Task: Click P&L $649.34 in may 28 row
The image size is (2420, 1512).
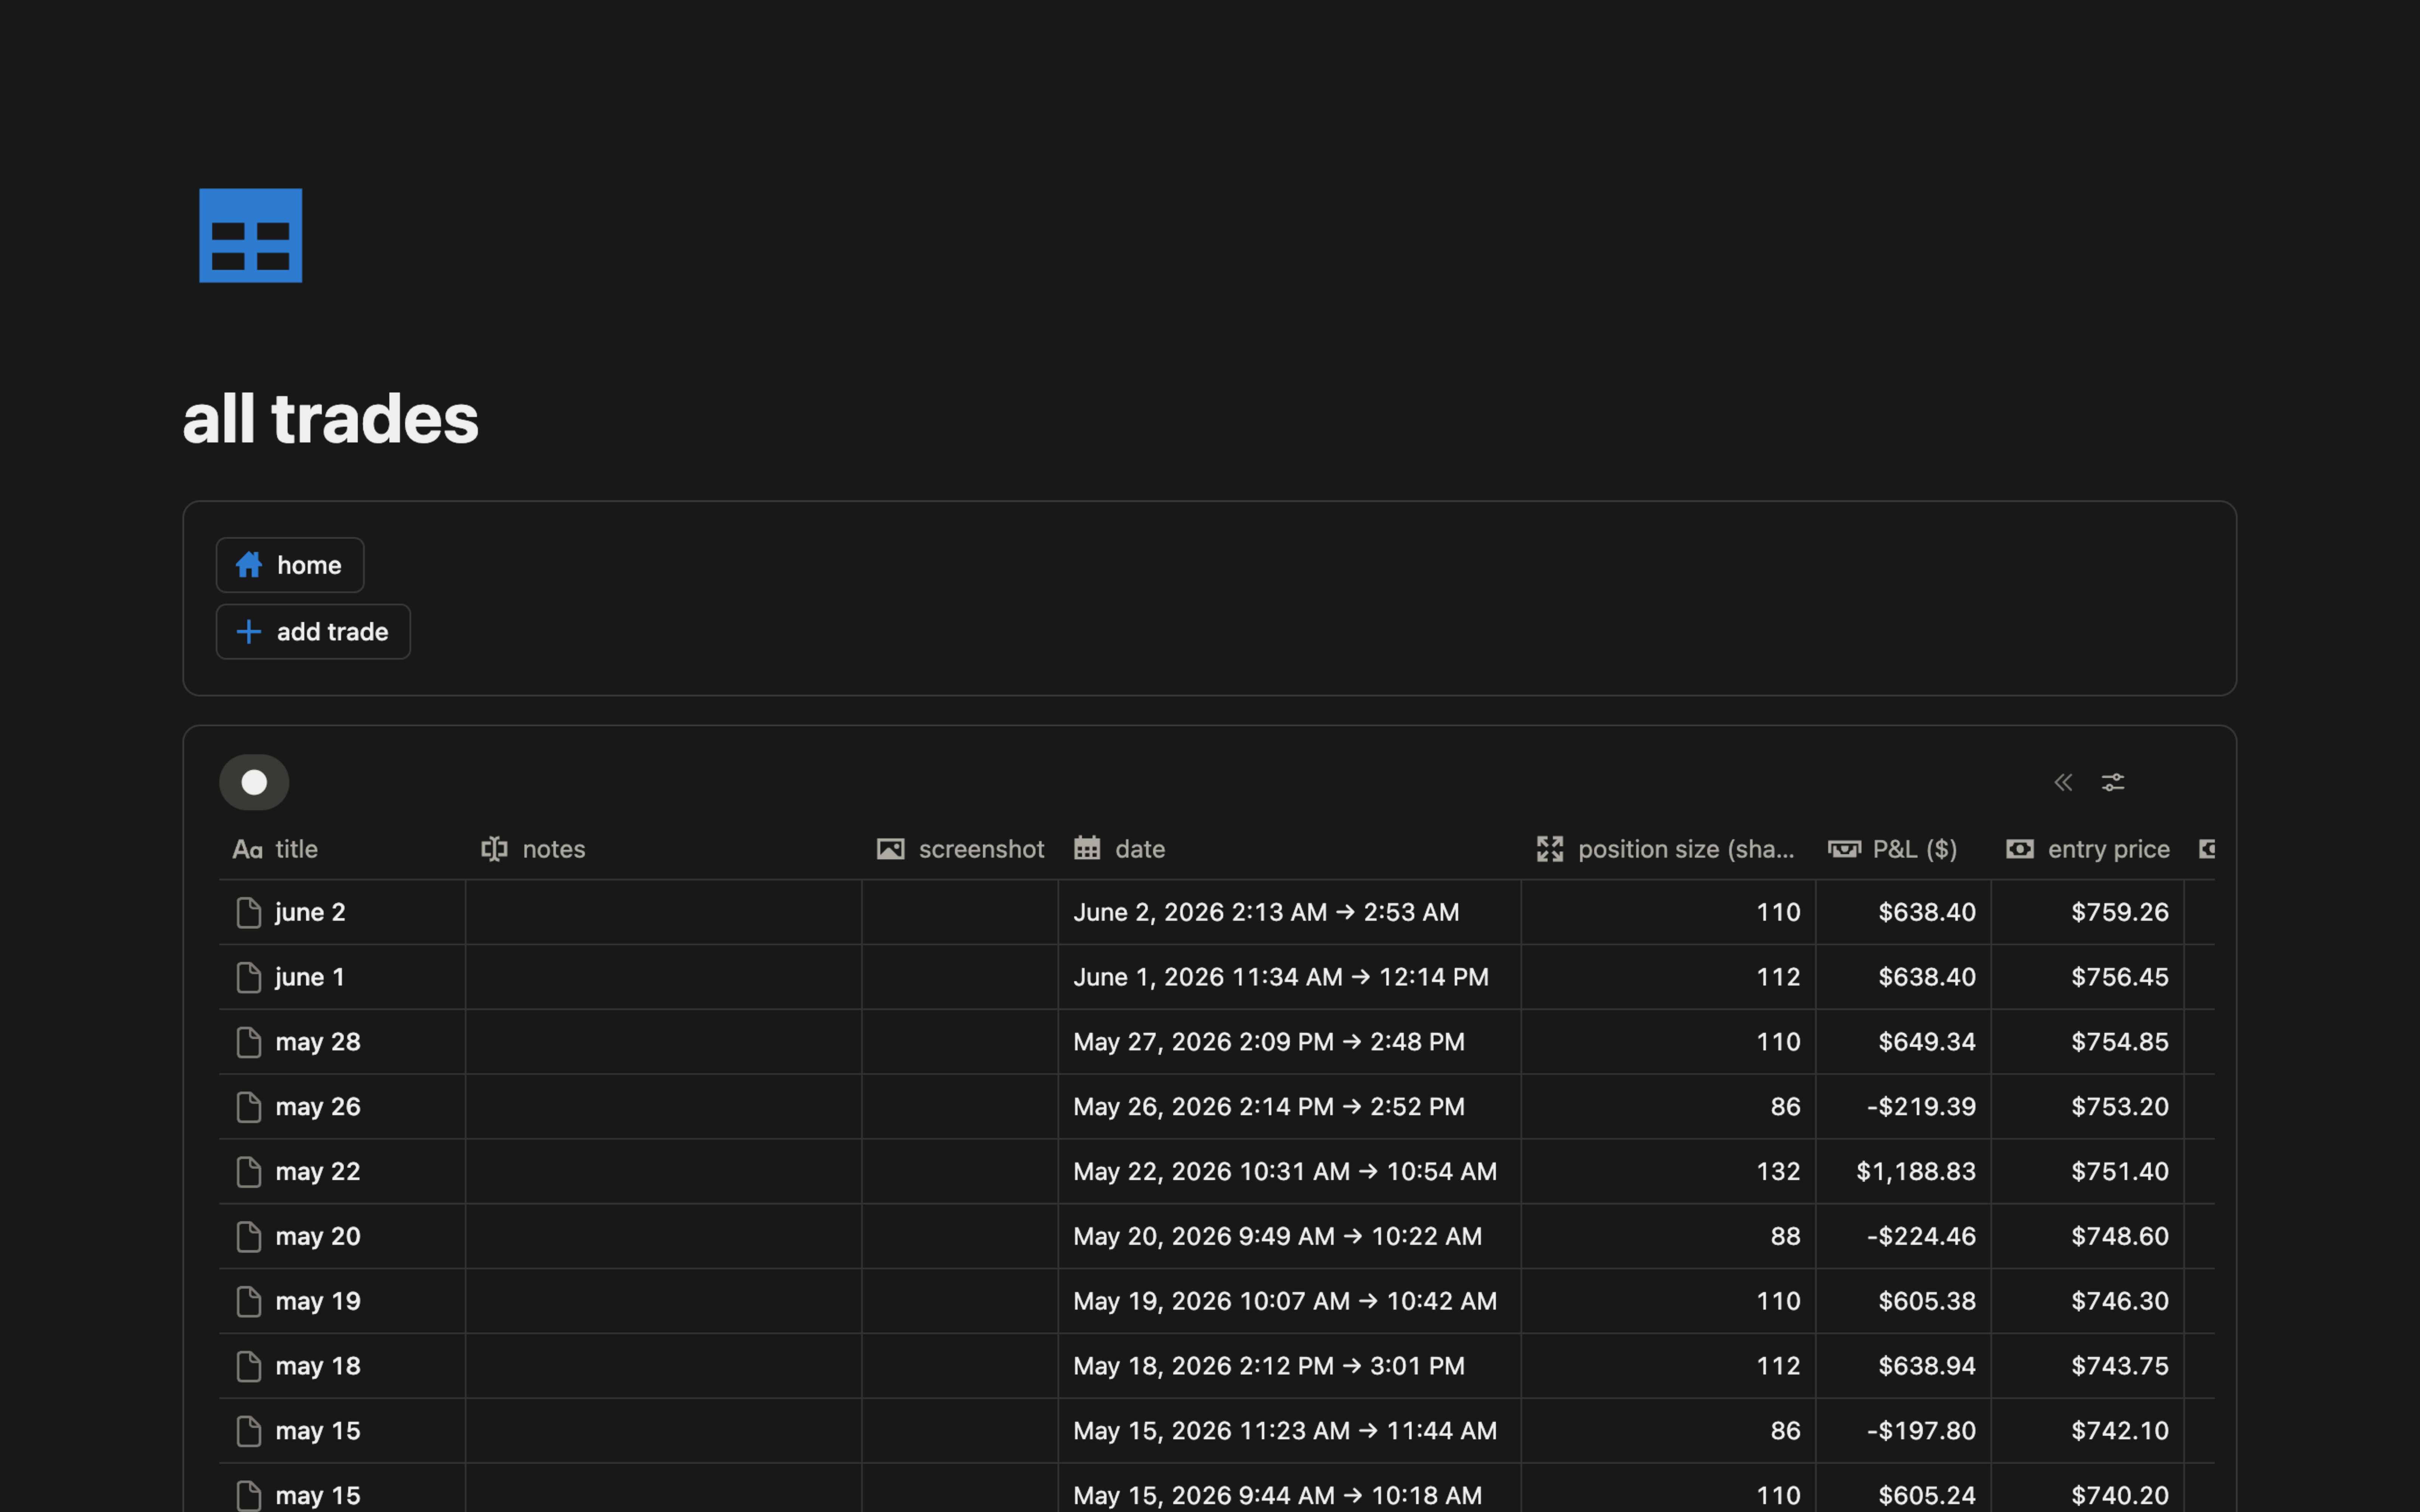Action: [x=1903, y=1042]
